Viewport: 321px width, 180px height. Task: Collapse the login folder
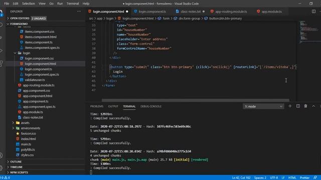[27, 53]
